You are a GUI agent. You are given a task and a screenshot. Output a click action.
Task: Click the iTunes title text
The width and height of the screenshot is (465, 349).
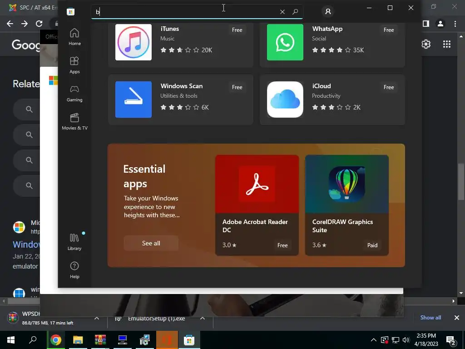click(170, 29)
